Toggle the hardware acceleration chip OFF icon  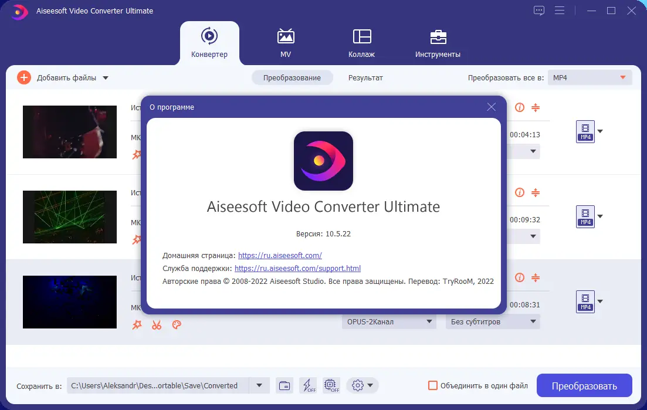click(x=331, y=386)
